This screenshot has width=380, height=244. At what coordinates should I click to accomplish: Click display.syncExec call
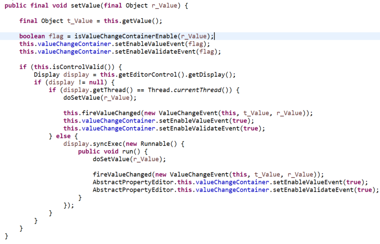[x=93, y=144]
